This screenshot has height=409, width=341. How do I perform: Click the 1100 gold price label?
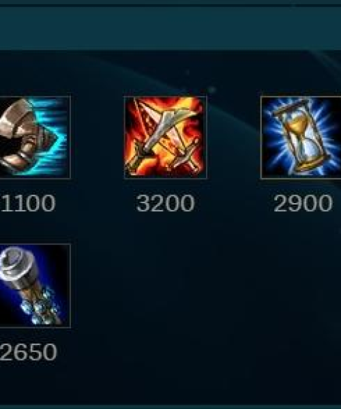point(28,203)
